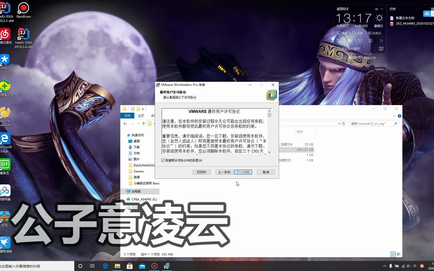Viewport: 434px width, 271px height.
Task: Cancel the installer with 取消 button
Action: click(266, 172)
